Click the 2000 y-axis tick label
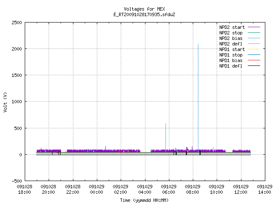273x204 pixels. coord(17,49)
